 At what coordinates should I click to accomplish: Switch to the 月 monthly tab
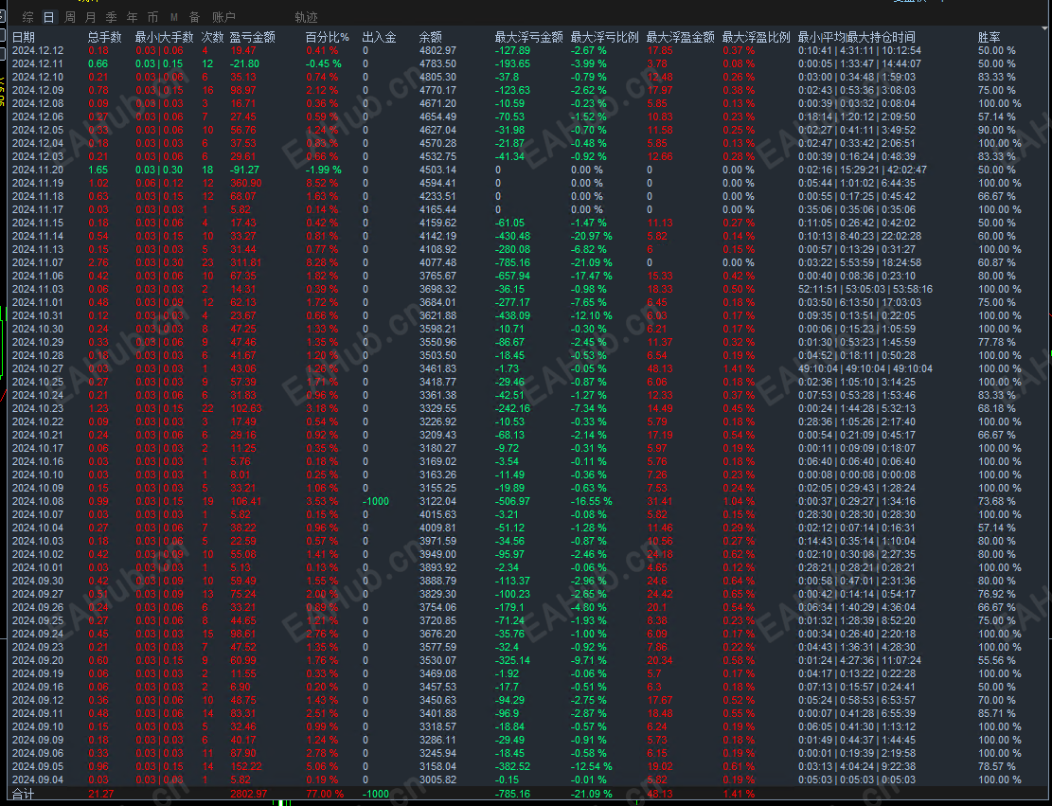point(91,17)
